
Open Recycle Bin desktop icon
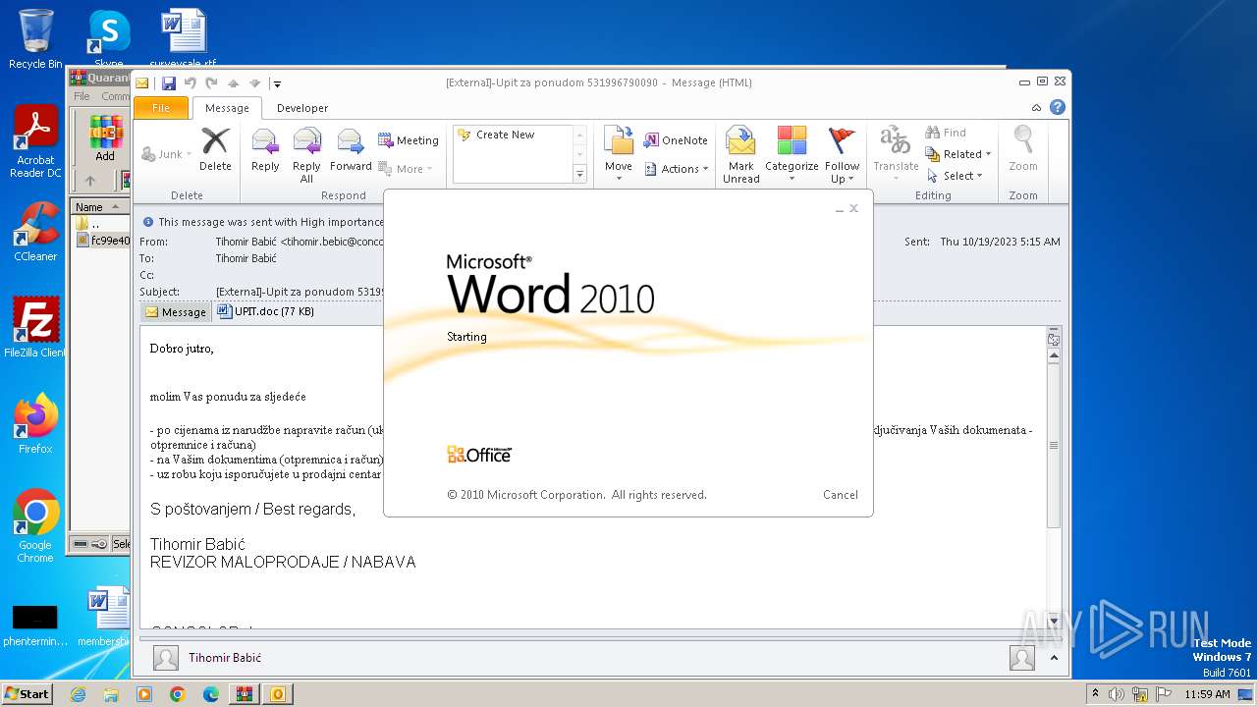[x=35, y=39]
